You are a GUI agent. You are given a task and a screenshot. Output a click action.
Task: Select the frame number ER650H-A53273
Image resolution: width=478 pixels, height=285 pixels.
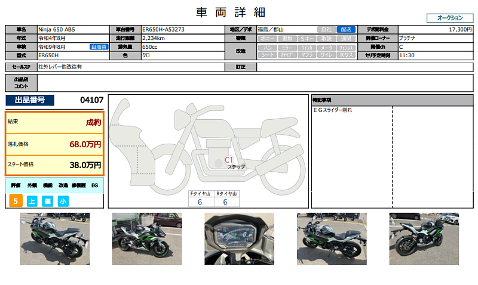click(x=163, y=29)
